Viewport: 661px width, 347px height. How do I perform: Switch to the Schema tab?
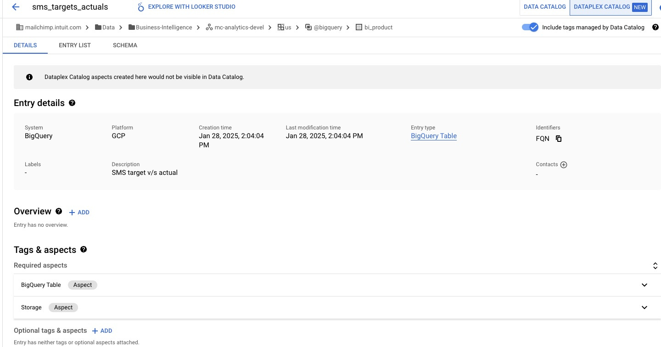(125, 45)
